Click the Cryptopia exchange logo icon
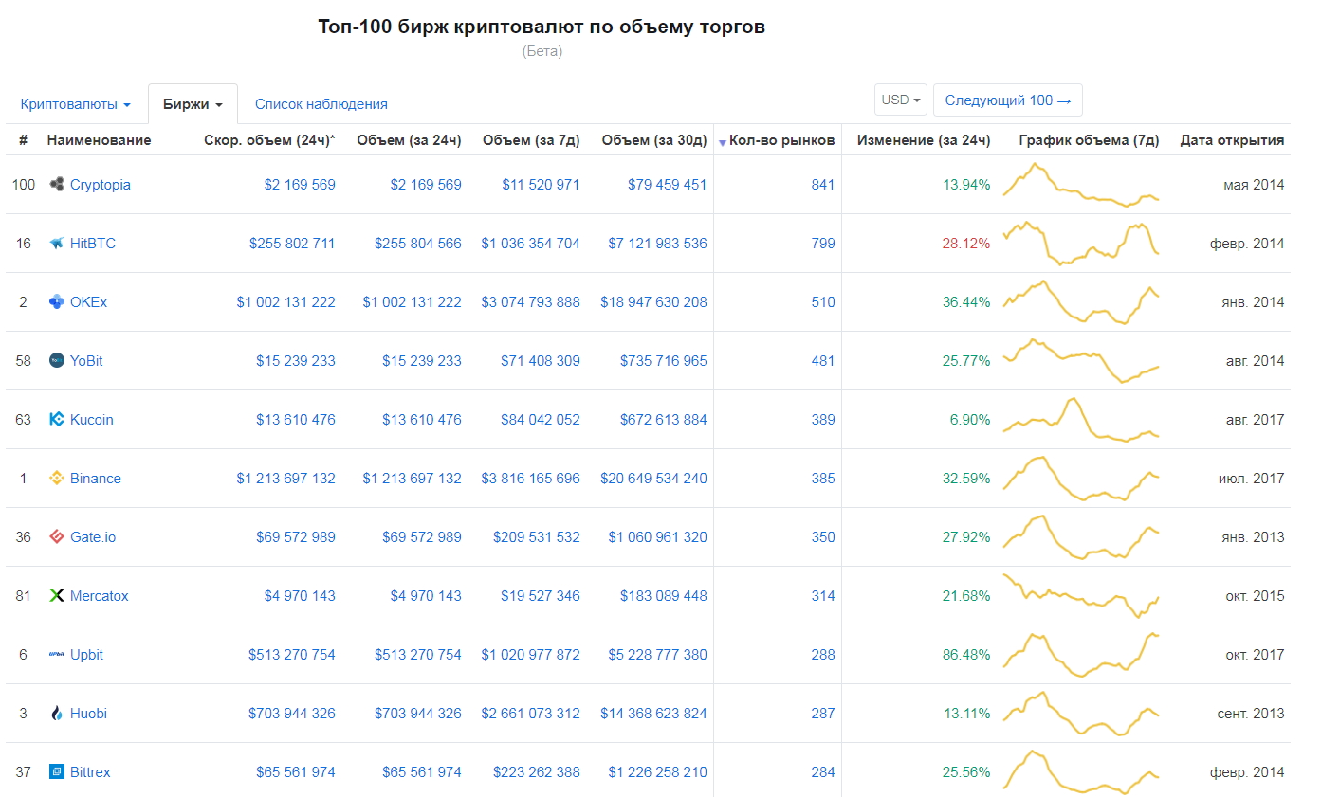Viewport: 1340px width, 797px height. pyautogui.click(x=57, y=184)
